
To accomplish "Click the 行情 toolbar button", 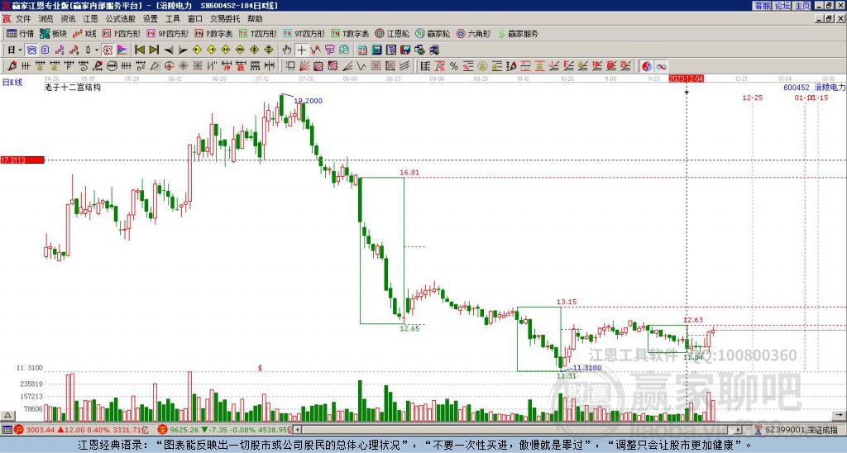I will [x=21, y=33].
